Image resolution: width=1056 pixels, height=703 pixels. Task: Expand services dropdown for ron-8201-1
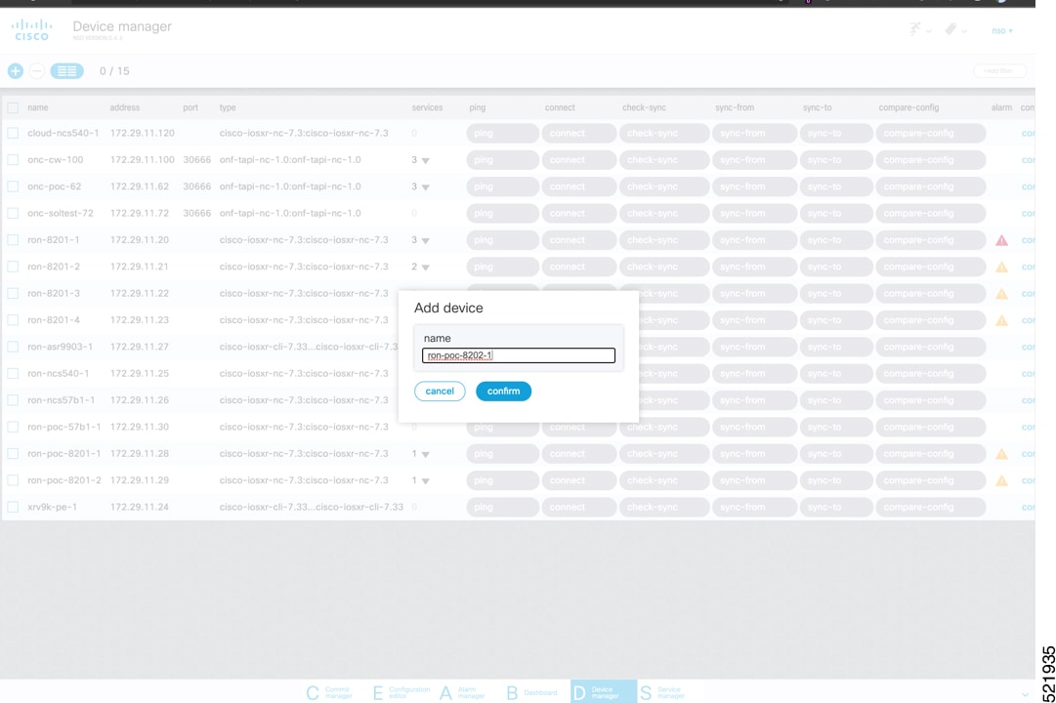coord(425,240)
